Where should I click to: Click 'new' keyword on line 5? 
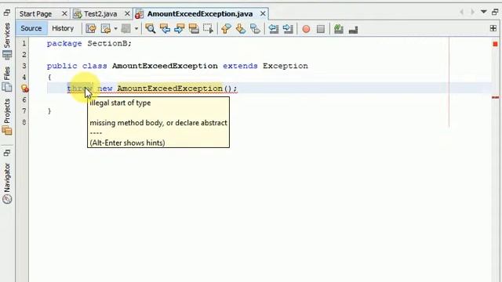click(x=105, y=89)
